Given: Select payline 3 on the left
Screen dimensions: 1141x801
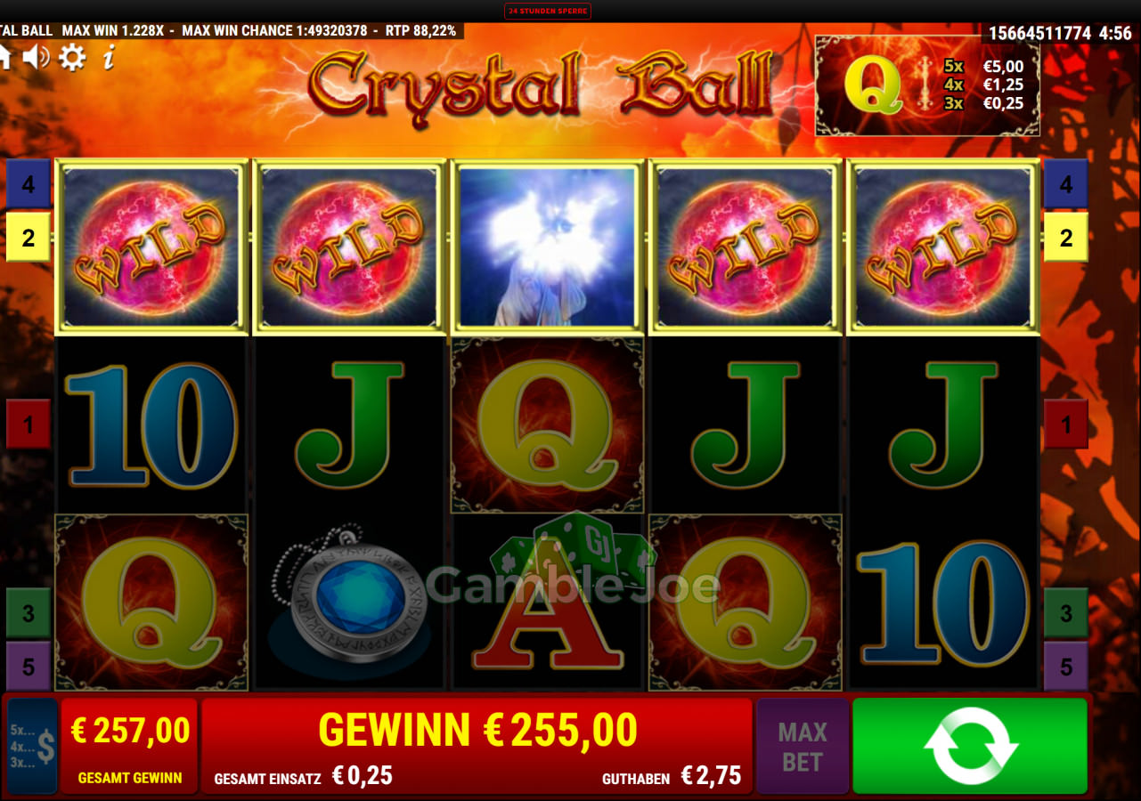Looking at the screenshot, I should pyautogui.click(x=29, y=613).
